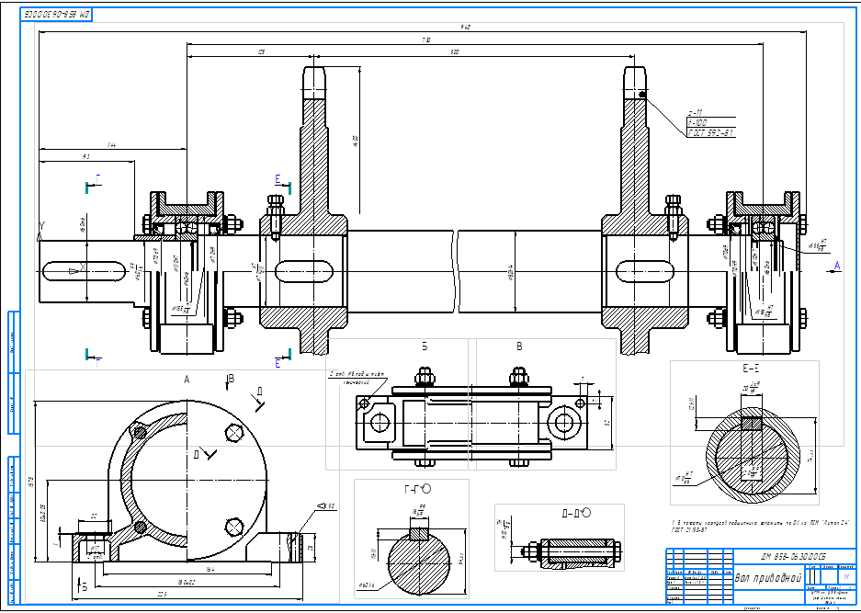Click the 600 dimension between the sprockets

click(x=455, y=53)
